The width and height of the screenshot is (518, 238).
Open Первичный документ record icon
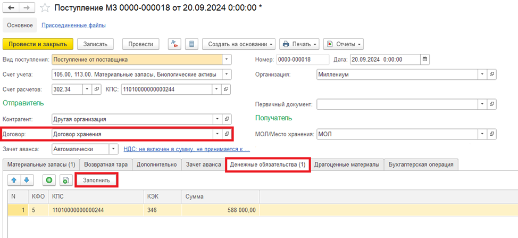[491, 104]
